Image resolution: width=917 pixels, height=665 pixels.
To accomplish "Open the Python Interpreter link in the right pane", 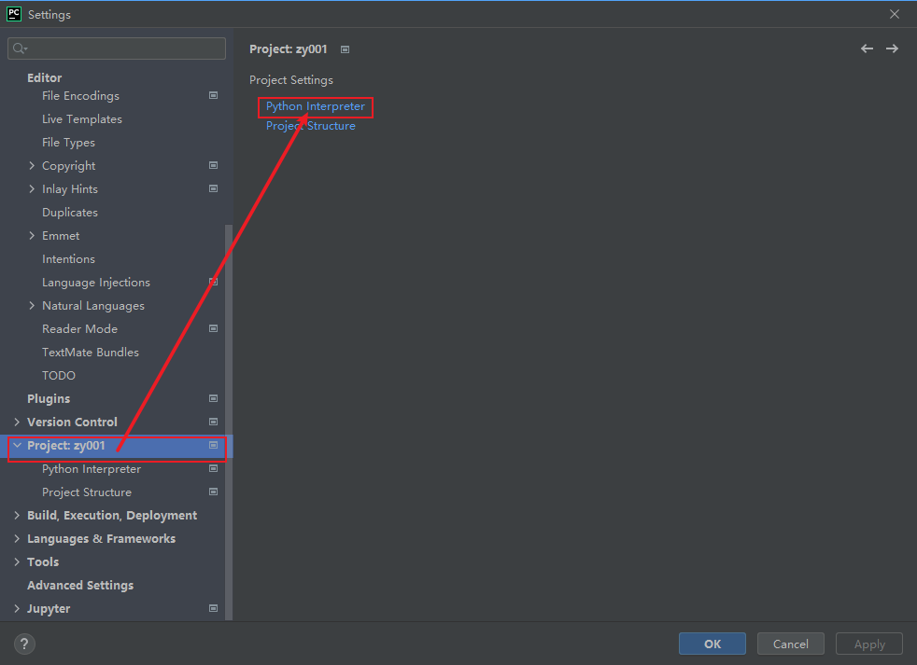I will click(316, 106).
